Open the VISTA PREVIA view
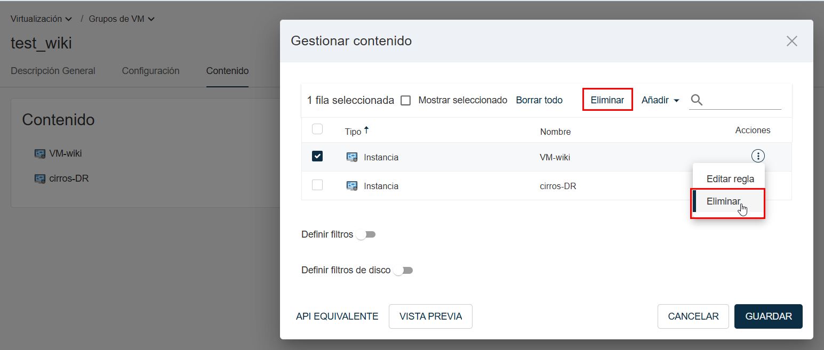Screen dimensions: 824x350 coord(430,316)
